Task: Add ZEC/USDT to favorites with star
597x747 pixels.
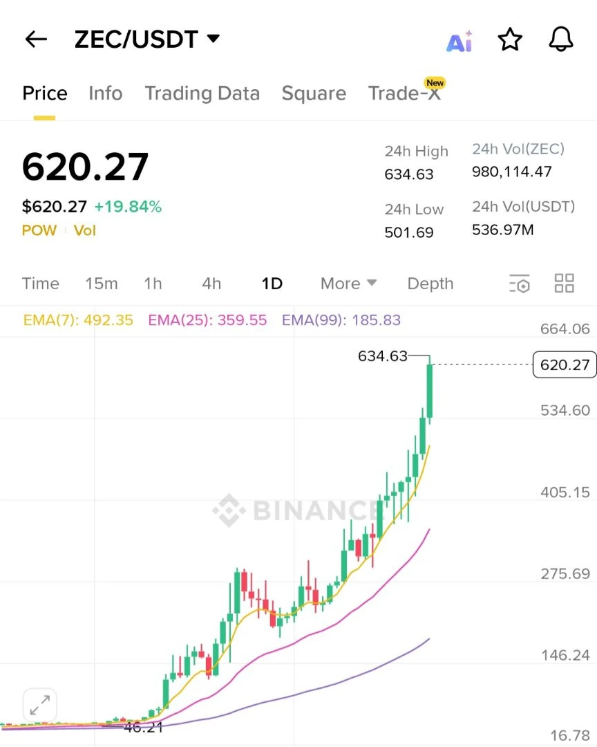Action: click(510, 39)
